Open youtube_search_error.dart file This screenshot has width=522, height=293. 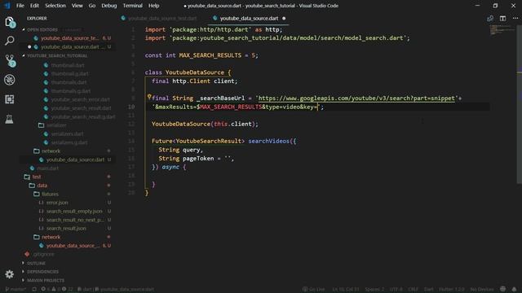[x=80, y=99]
